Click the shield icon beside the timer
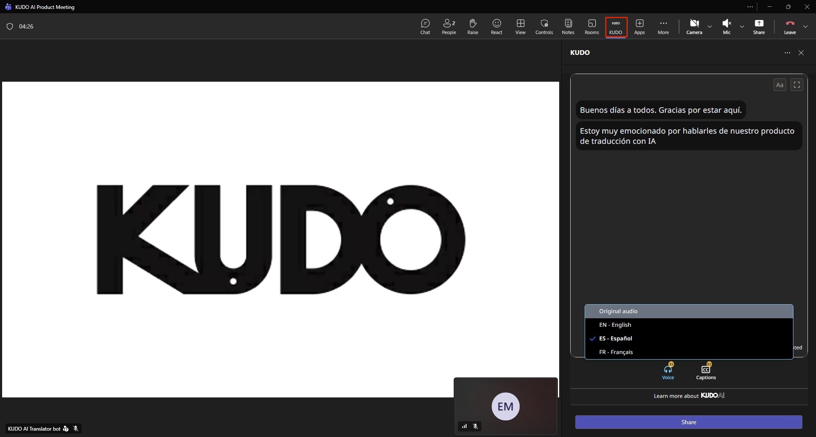This screenshot has height=437, width=816. [x=10, y=26]
